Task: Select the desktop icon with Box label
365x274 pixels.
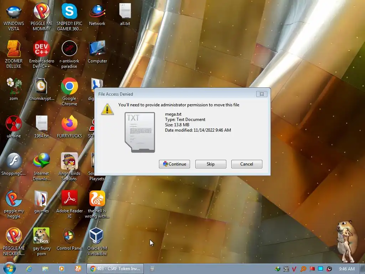Action: click(x=41, y=242)
